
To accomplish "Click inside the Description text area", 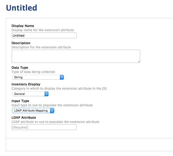I will click(76, 56).
